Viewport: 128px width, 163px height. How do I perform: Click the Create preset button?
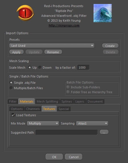110,46
